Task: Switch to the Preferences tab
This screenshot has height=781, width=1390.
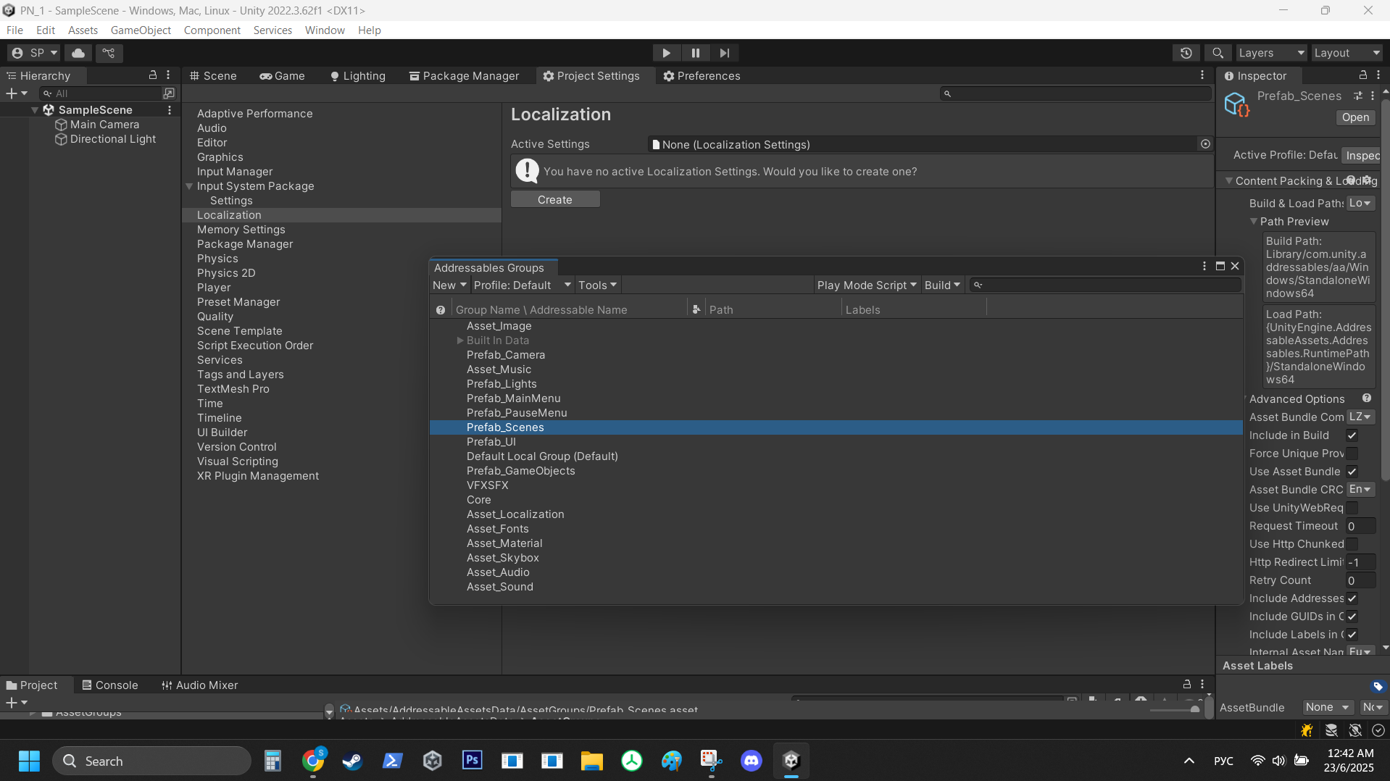Action: (702, 76)
